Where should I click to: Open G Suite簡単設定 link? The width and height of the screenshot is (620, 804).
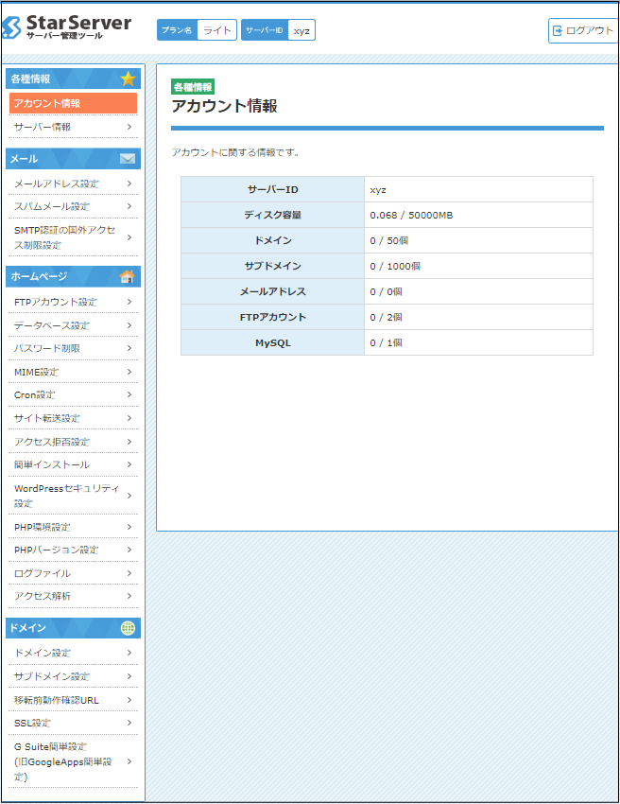74,761
